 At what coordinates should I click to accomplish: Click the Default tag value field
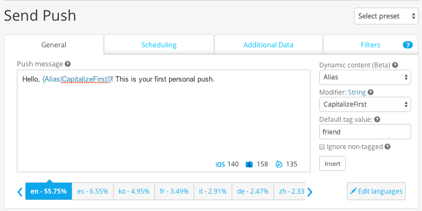[x=365, y=132]
